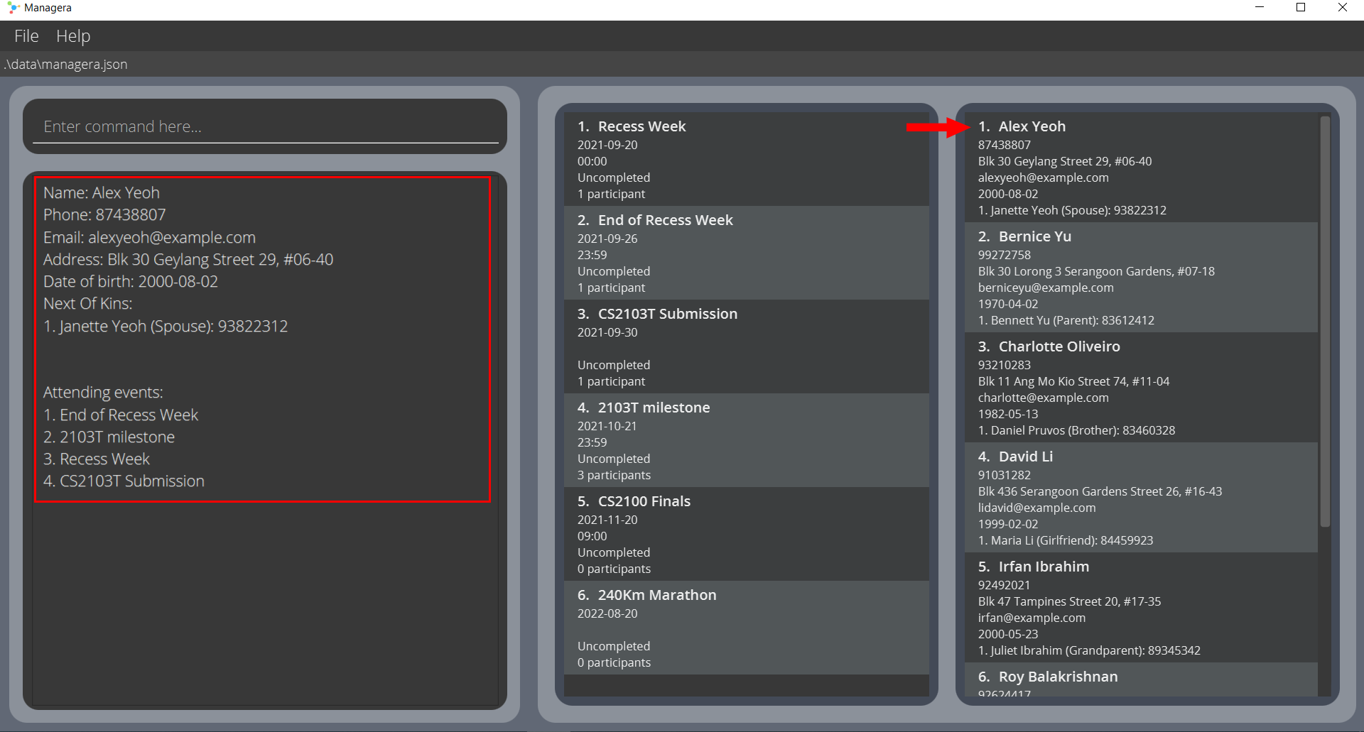Select Charlotte Oliveiro participant card

click(x=1141, y=388)
